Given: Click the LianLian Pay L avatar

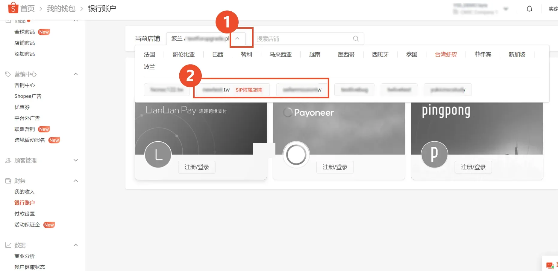Looking at the screenshot, I should pos(158,154).
